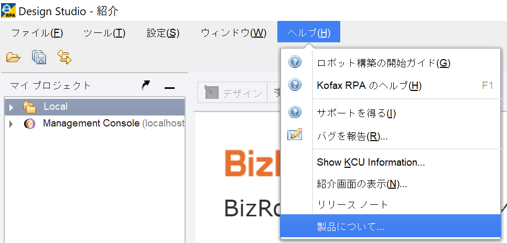
Task: Click the pencil icon beside バグを報告
Action: click(295, 134)
